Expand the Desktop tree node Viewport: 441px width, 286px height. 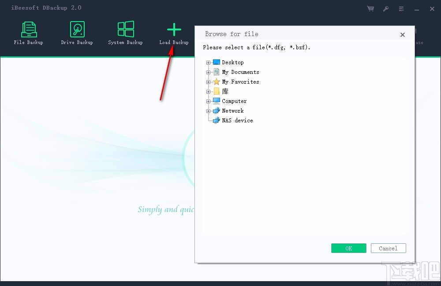[x=208, y=62]
